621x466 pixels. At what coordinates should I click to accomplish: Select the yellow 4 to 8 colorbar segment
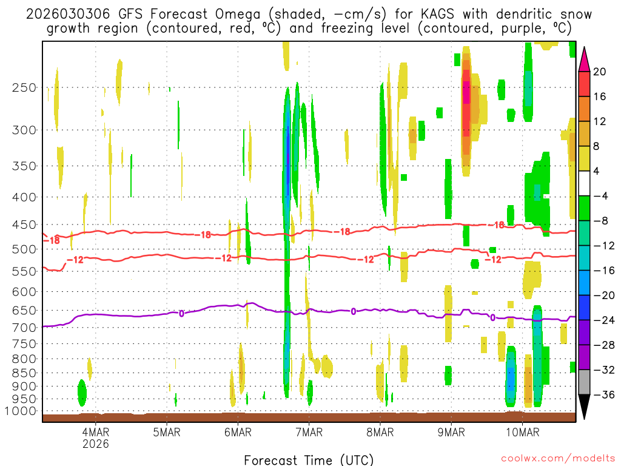coord(584,158)
